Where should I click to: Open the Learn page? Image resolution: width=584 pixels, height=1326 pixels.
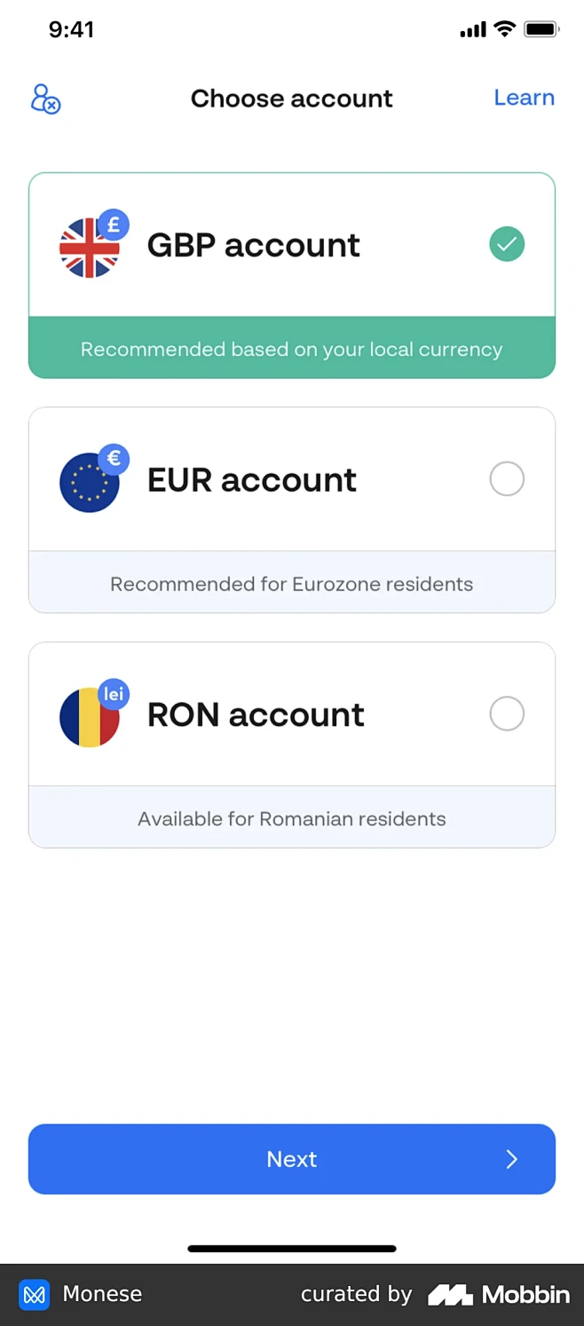pyautogui.click(x=525, y=98)
